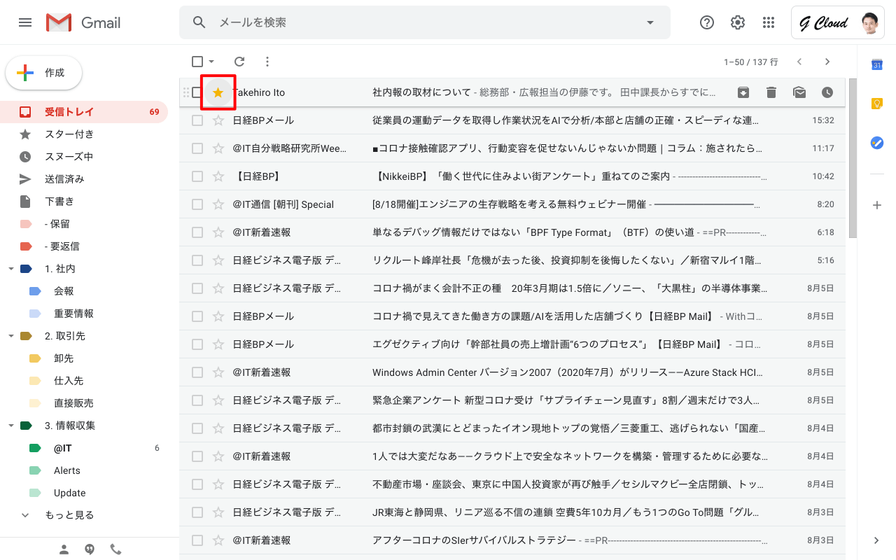Star the 【日経BP】 email
Image resolution: width=896 pixels, height=560 pixels.
[x=218, y=176]
